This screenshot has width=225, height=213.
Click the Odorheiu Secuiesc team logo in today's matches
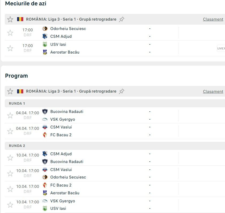(45, 29)
